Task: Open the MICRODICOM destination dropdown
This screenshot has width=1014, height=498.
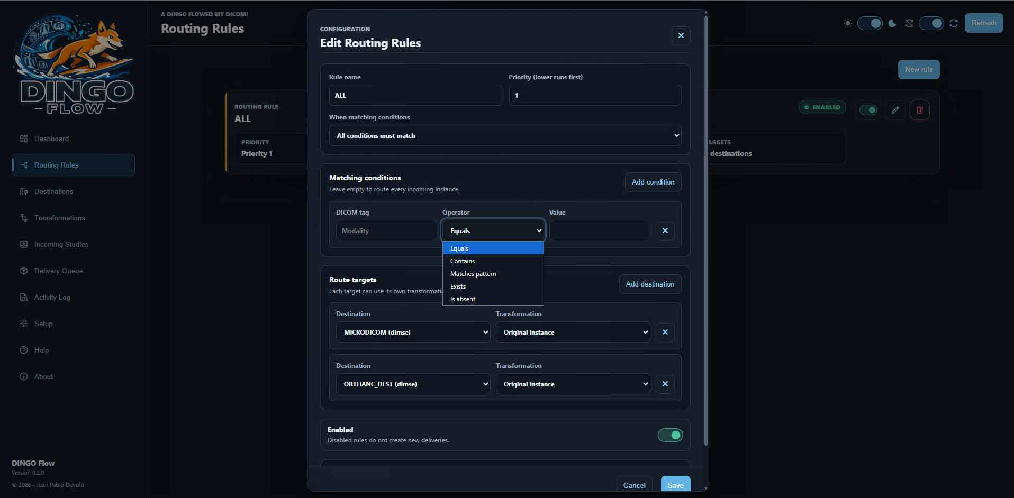Action: tap(413, 332)
